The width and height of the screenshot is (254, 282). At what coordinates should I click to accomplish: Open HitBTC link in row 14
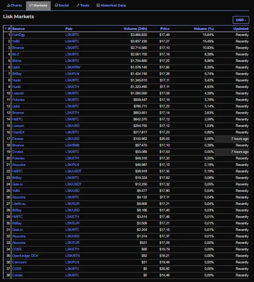pyautogui.click(x=17, y=119)
